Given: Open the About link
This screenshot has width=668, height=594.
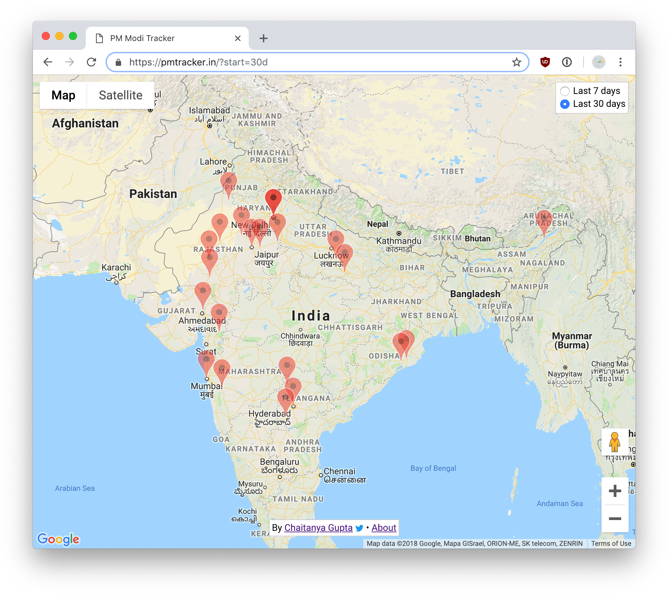Looking at the screenshot, I should point(384,528).
